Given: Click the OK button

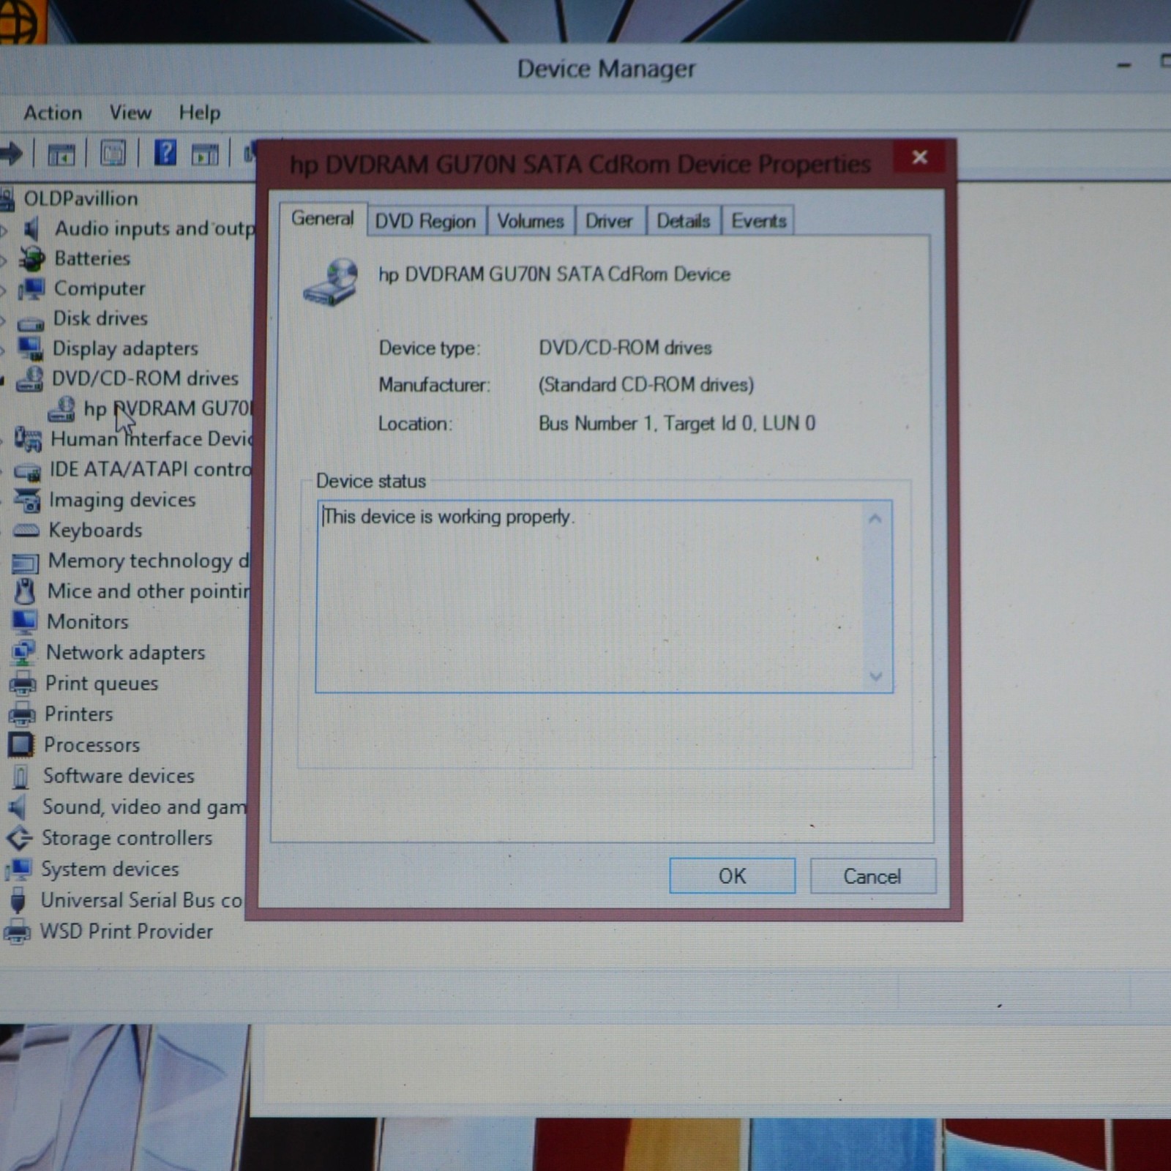Looking at the screenshot, I should (732, 876).
